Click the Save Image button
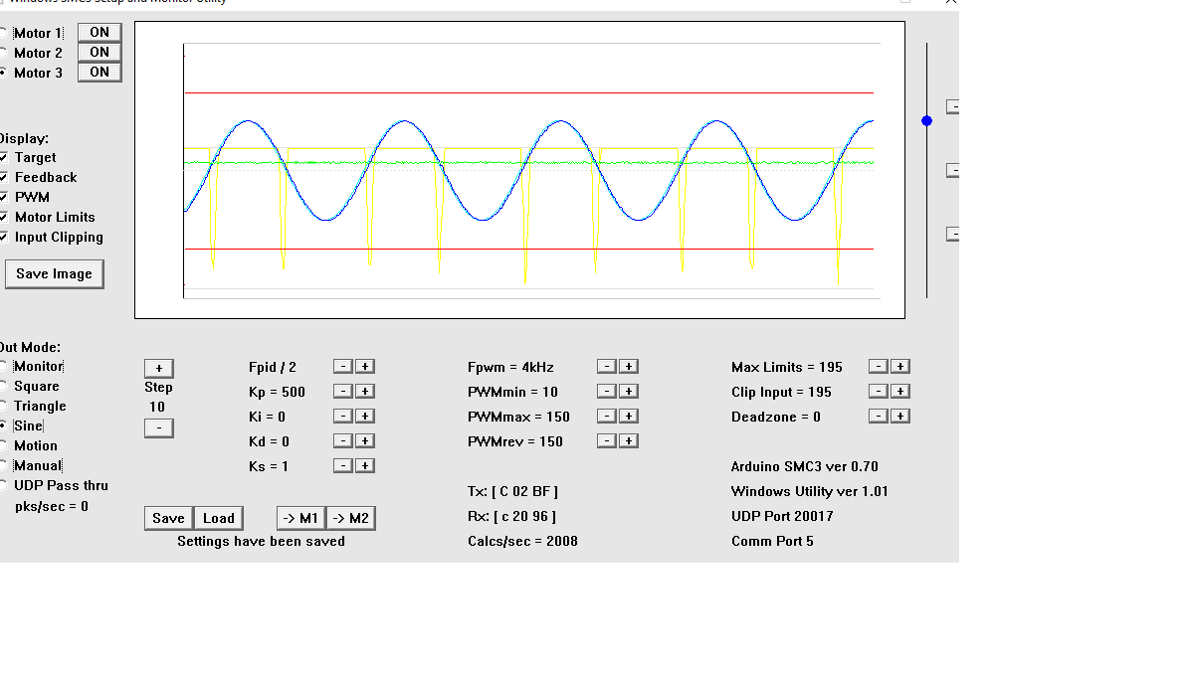 tap(55, 274)
